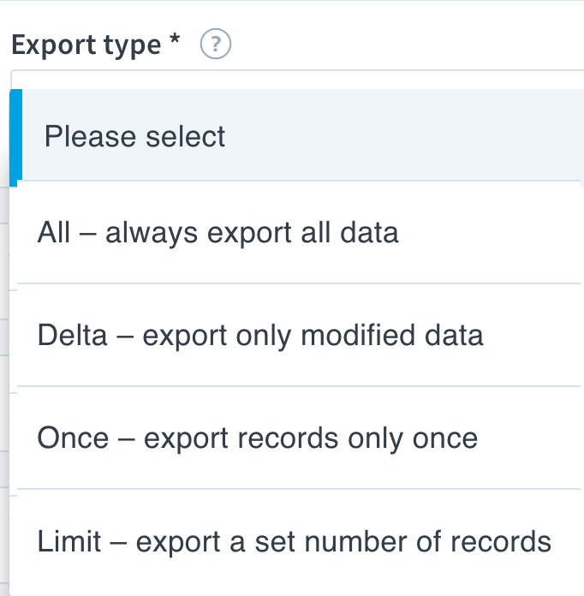Set export type to Delta
This screenshot has width=584, height=596.
pos(296,335)
